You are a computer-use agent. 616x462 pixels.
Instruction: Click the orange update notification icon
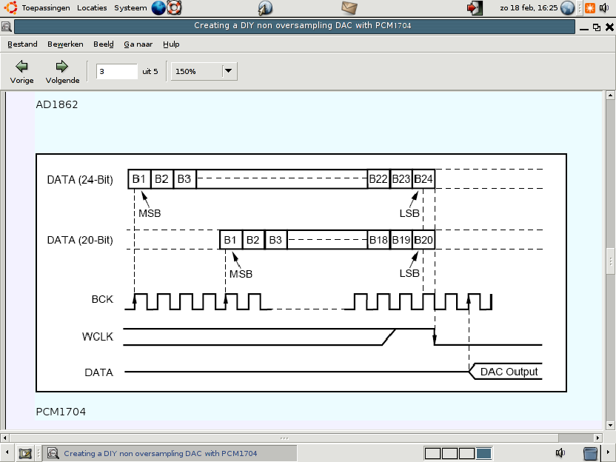589,8
